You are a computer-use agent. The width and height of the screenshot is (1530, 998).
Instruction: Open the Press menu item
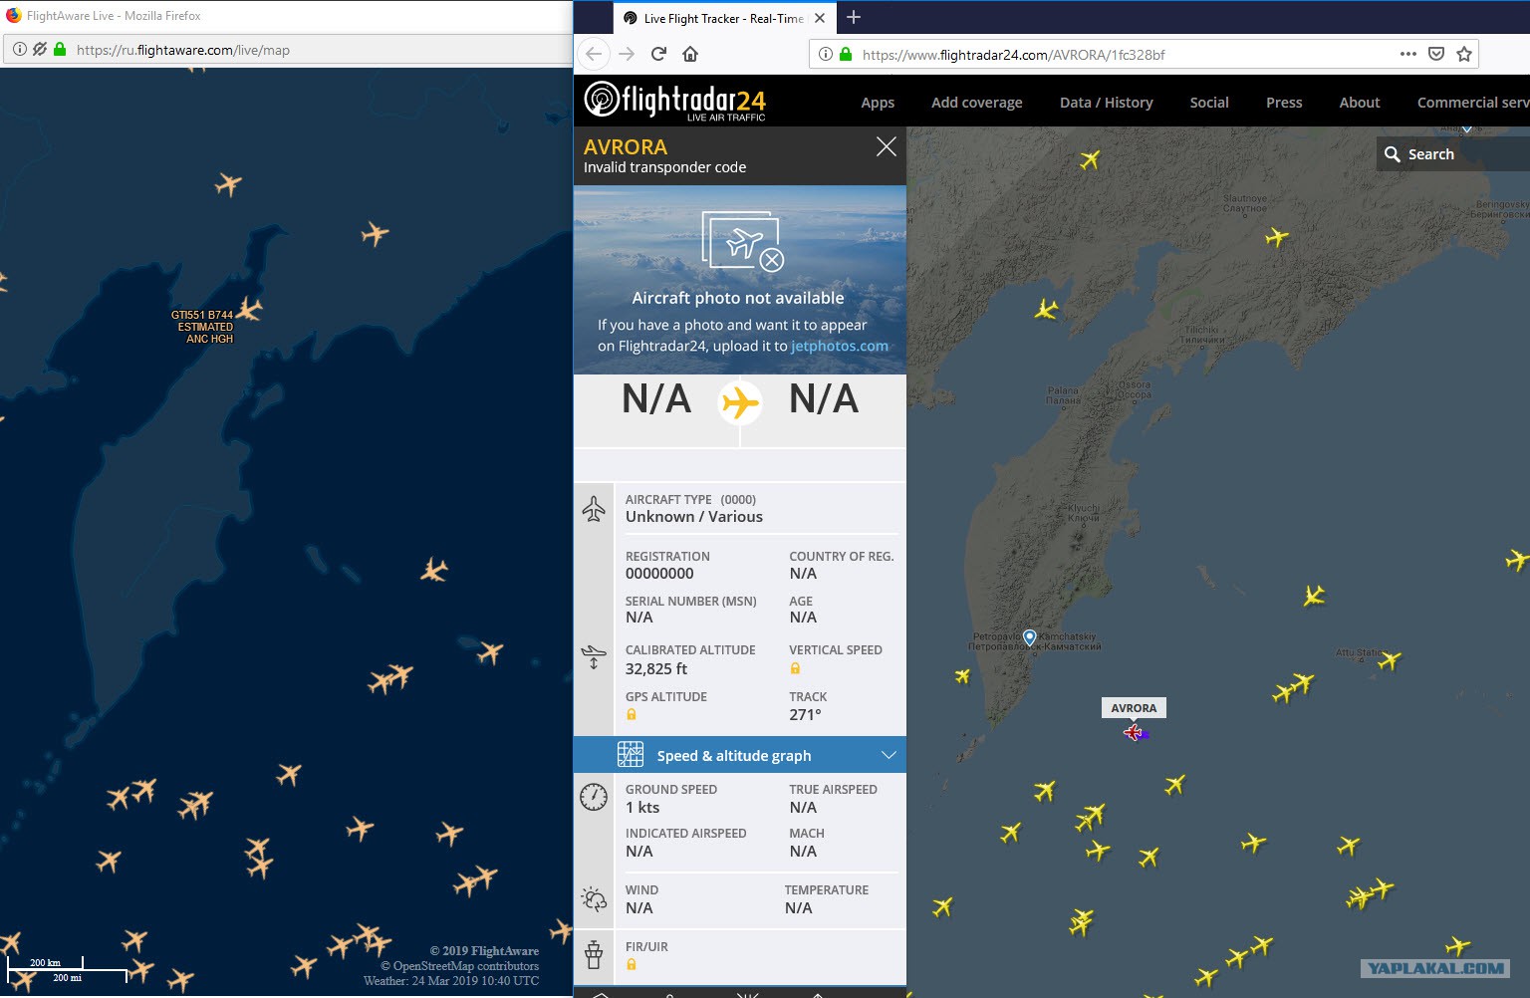tap(1284, 103)
